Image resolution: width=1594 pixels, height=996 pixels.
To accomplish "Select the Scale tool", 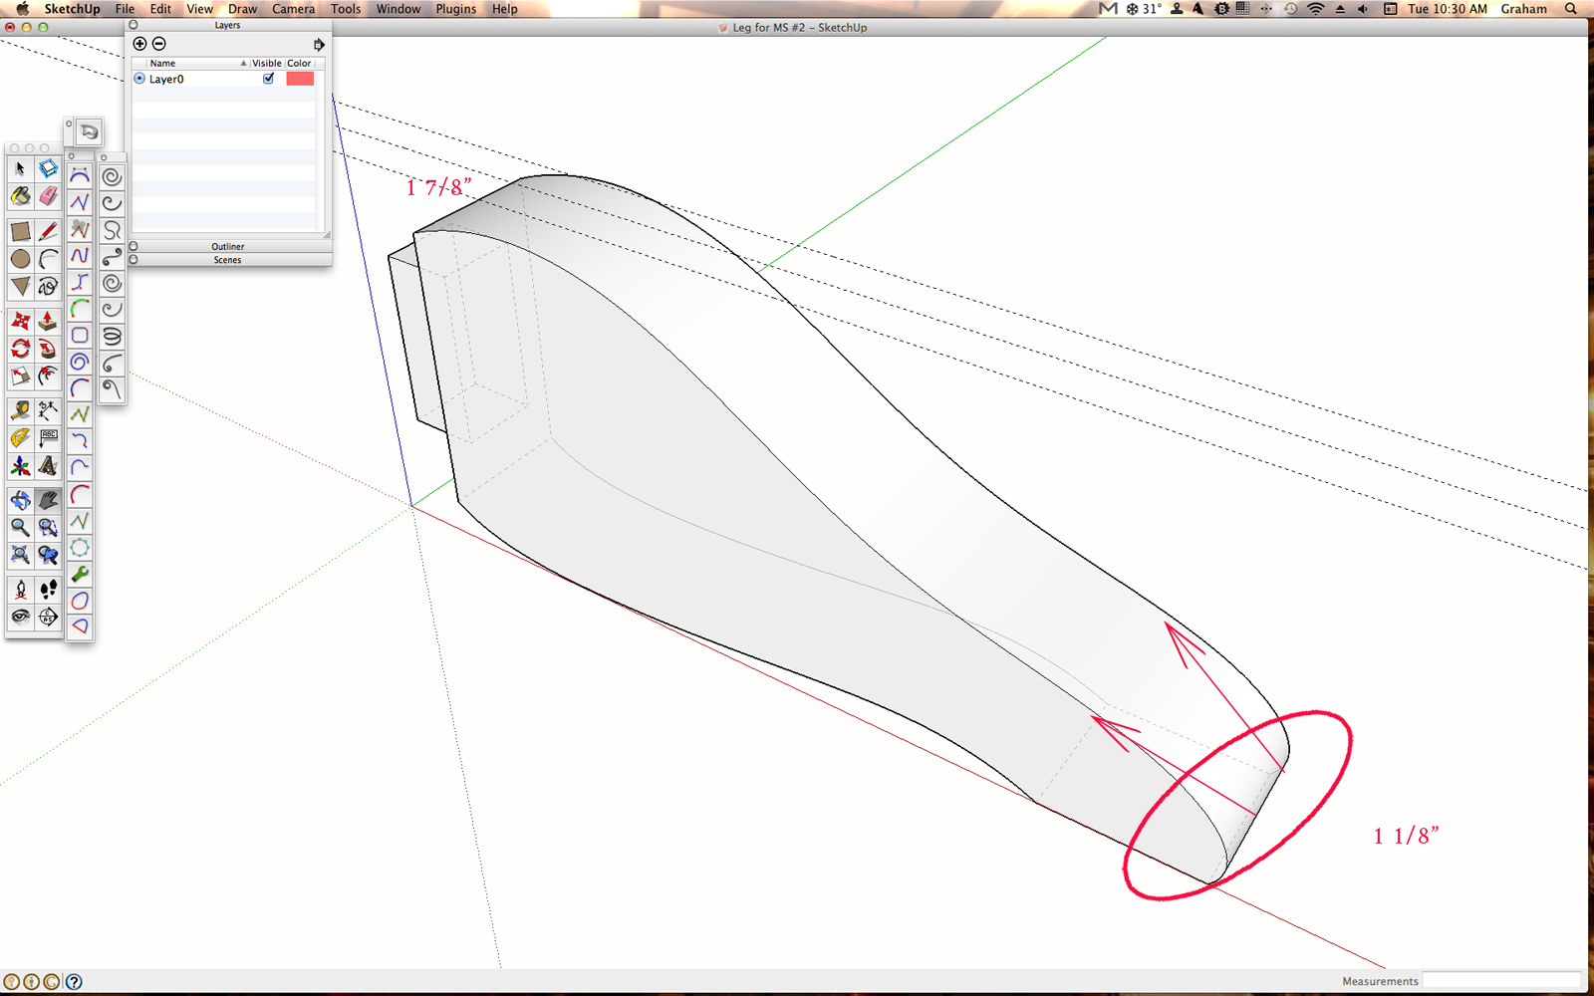I will click(20, 376).
